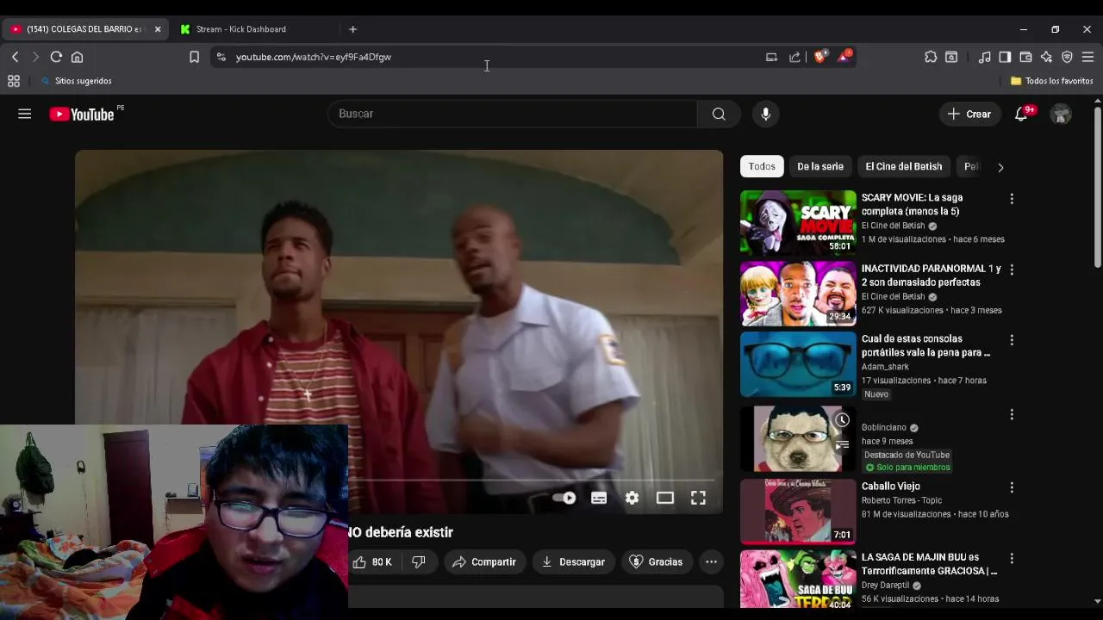The width and height of the screenshot is (1103, 620).
Task: Open the blue glasses consolas thumbnail
Action: point(798,363)
